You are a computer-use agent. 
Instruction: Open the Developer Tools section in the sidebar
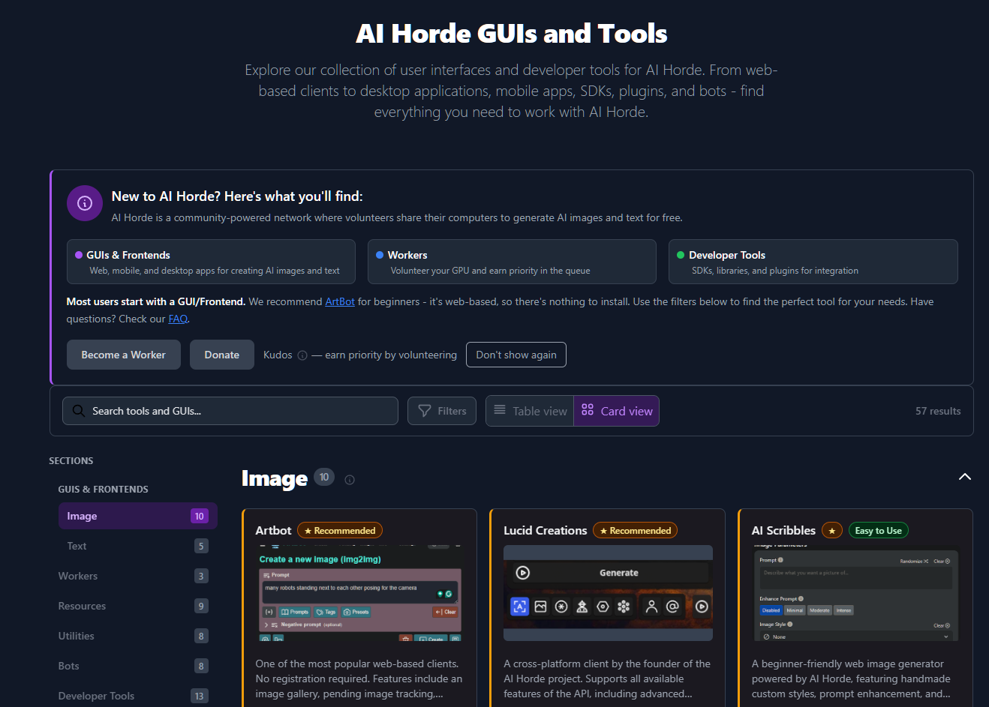[96, 696]
